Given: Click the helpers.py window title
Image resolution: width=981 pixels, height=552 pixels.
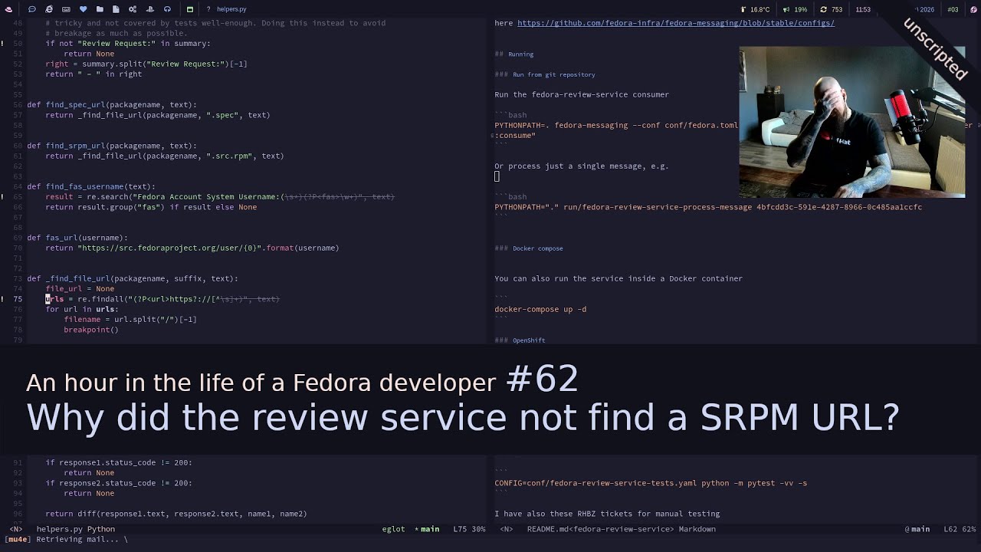Looking at the screenshot, I should pyautogui.click(x=231, y=9).
